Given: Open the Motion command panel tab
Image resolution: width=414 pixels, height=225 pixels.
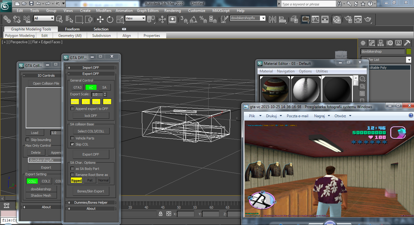Looking at the screenshot, I should coord(390,43).
